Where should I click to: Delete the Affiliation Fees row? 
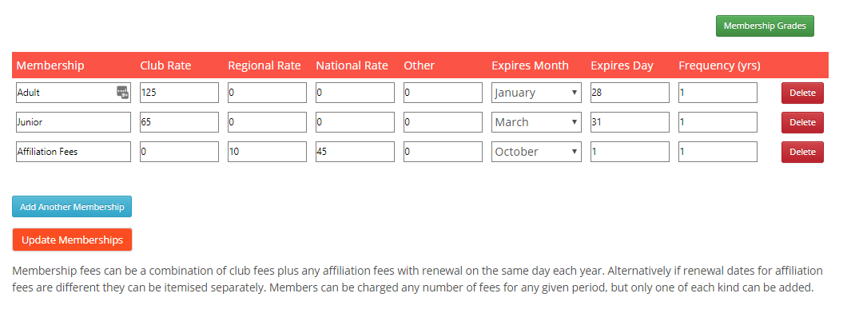[802, 152]
